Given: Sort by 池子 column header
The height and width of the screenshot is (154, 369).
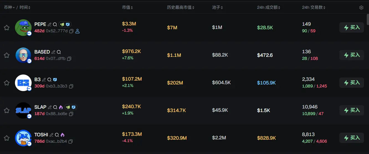Looking at the screenshot, I should point(217,7).
